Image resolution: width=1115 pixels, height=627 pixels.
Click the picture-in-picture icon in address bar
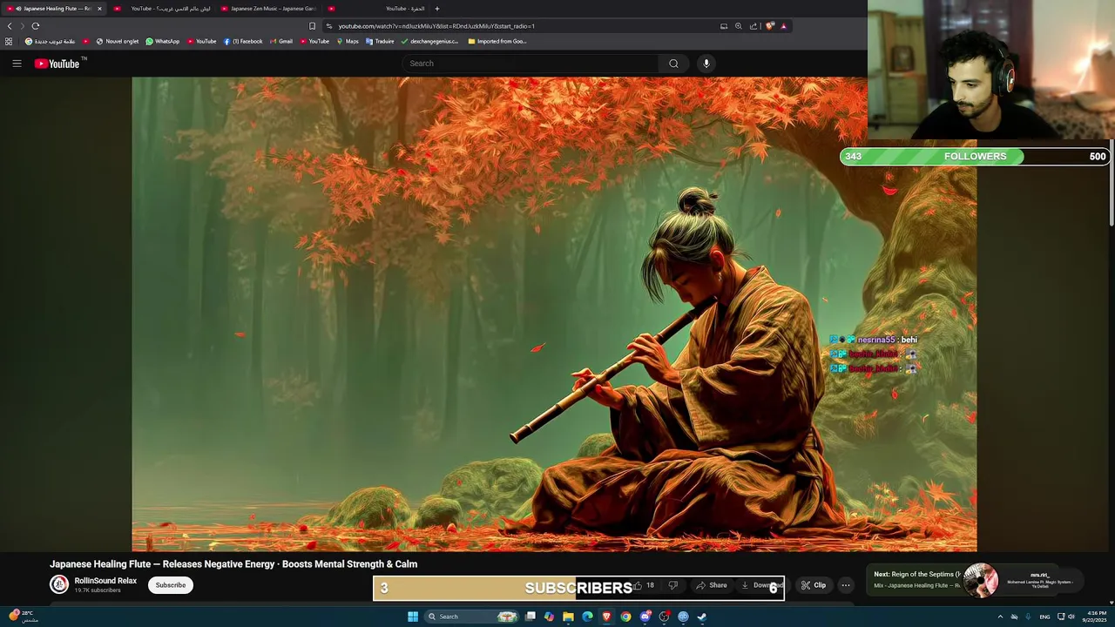tap(724, 26)
